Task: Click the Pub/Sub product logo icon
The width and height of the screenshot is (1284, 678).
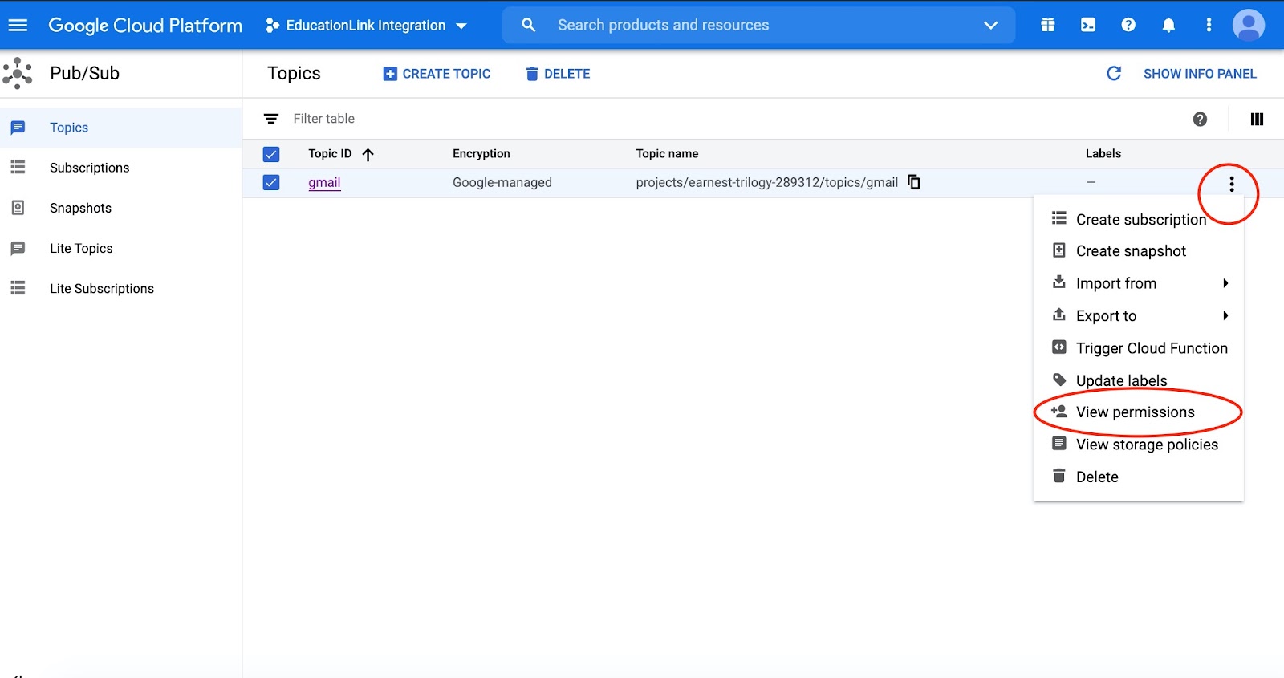Action: pos(18,73)
